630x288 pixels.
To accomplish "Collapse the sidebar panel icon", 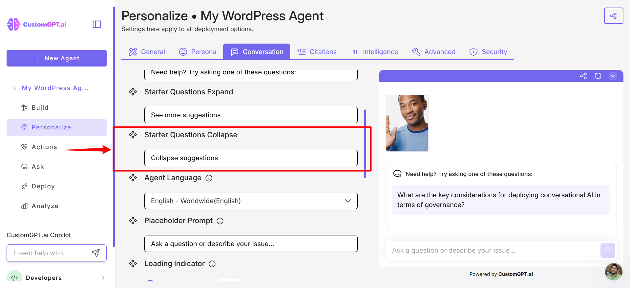I will point(97,24).
